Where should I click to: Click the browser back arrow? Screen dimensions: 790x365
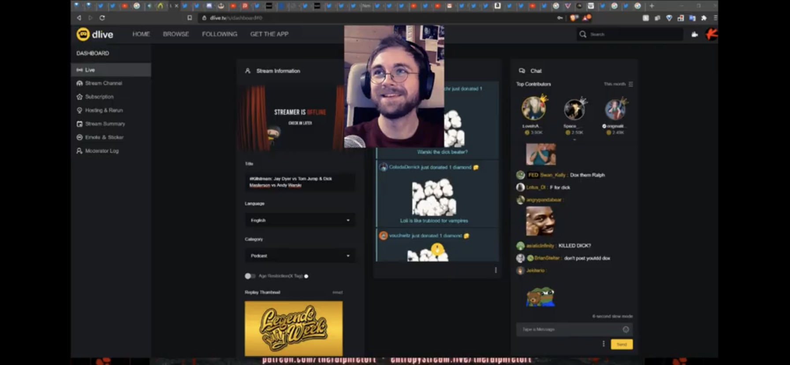79,18
